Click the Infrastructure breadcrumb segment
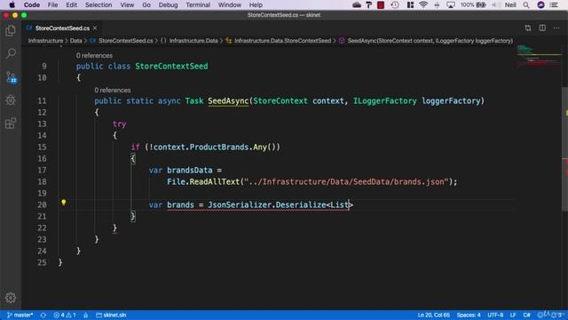568x320 pixels. point(45,41)
